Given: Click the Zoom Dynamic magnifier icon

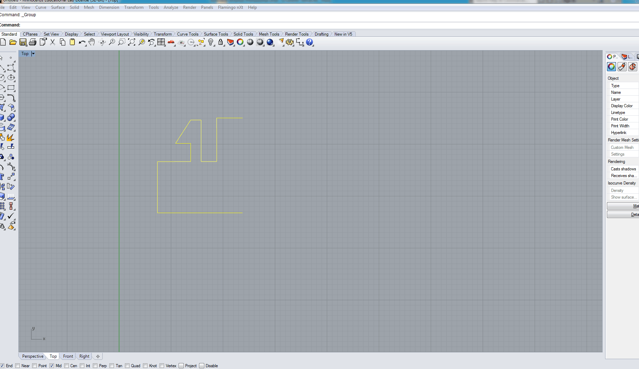Looking at the screenshot, I should tap(112, 42).
